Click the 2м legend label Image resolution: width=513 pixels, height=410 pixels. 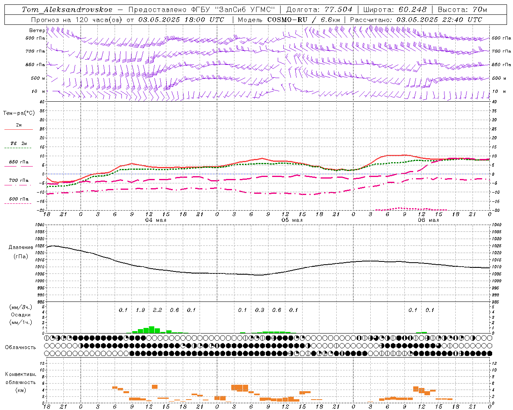(19, 125)
